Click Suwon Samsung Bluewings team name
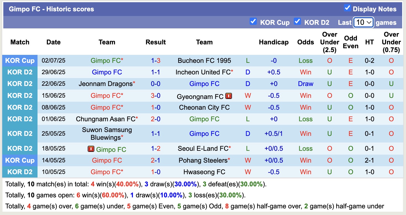Image resolution: width=406 pixels, height=215 pixels. pos(107,134)
